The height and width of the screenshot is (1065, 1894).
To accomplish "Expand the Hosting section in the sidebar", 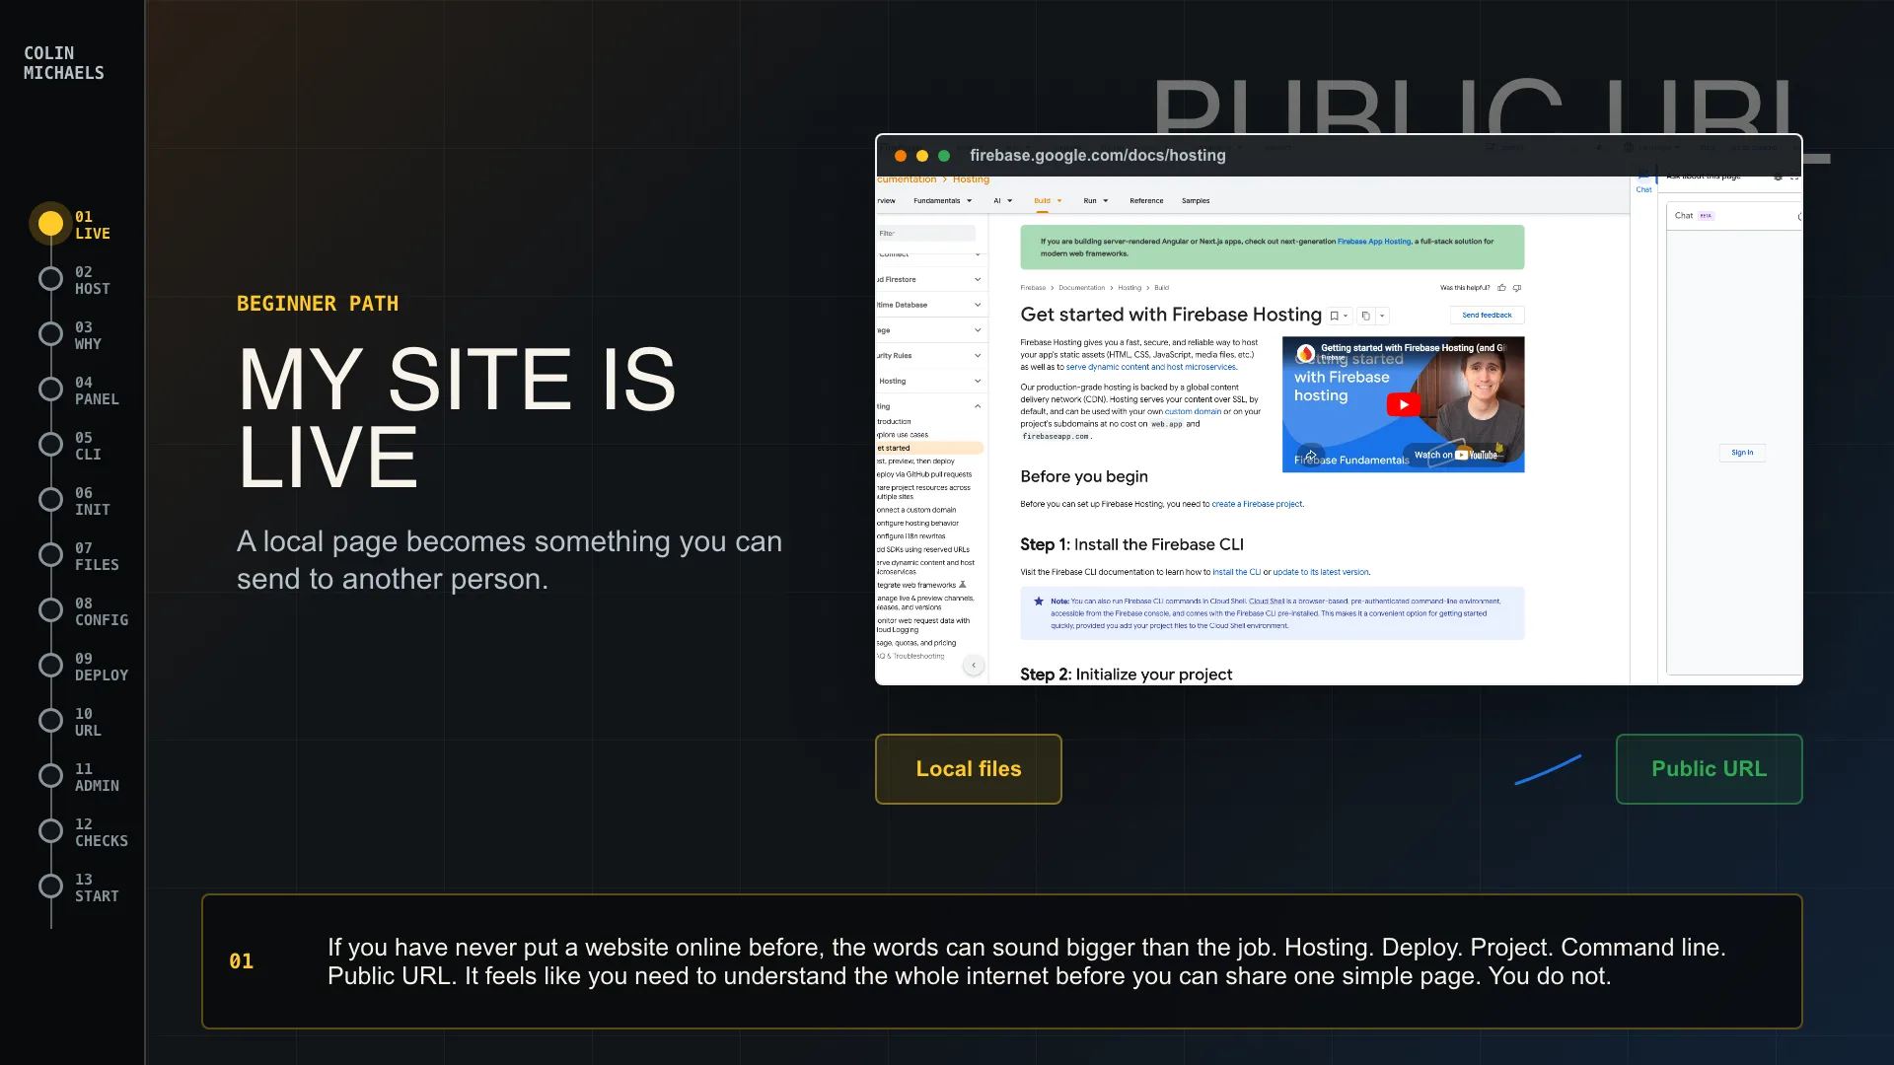I will click(930, 381).
